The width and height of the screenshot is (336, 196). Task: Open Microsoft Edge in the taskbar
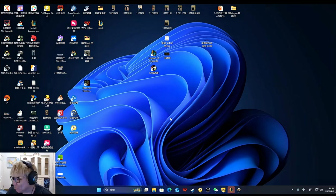pos(169,190)
